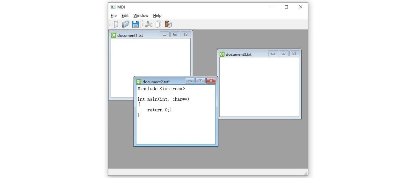Close the document1.txt subwindow
This screenshot has height=178, width=417.
[186, 34]
